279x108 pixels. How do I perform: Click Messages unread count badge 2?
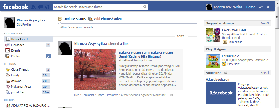tap(48, 45)
